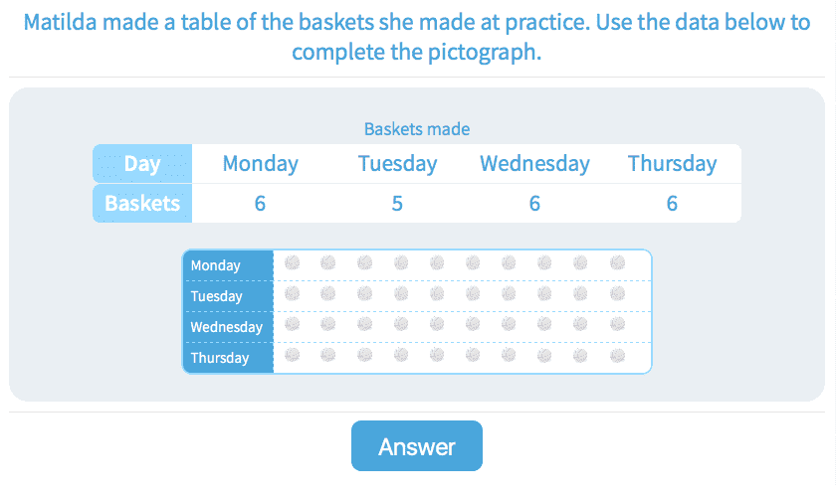Click Tuesday's basket count of 5
This screenshot has width=836, height=498.
point(397,204)
